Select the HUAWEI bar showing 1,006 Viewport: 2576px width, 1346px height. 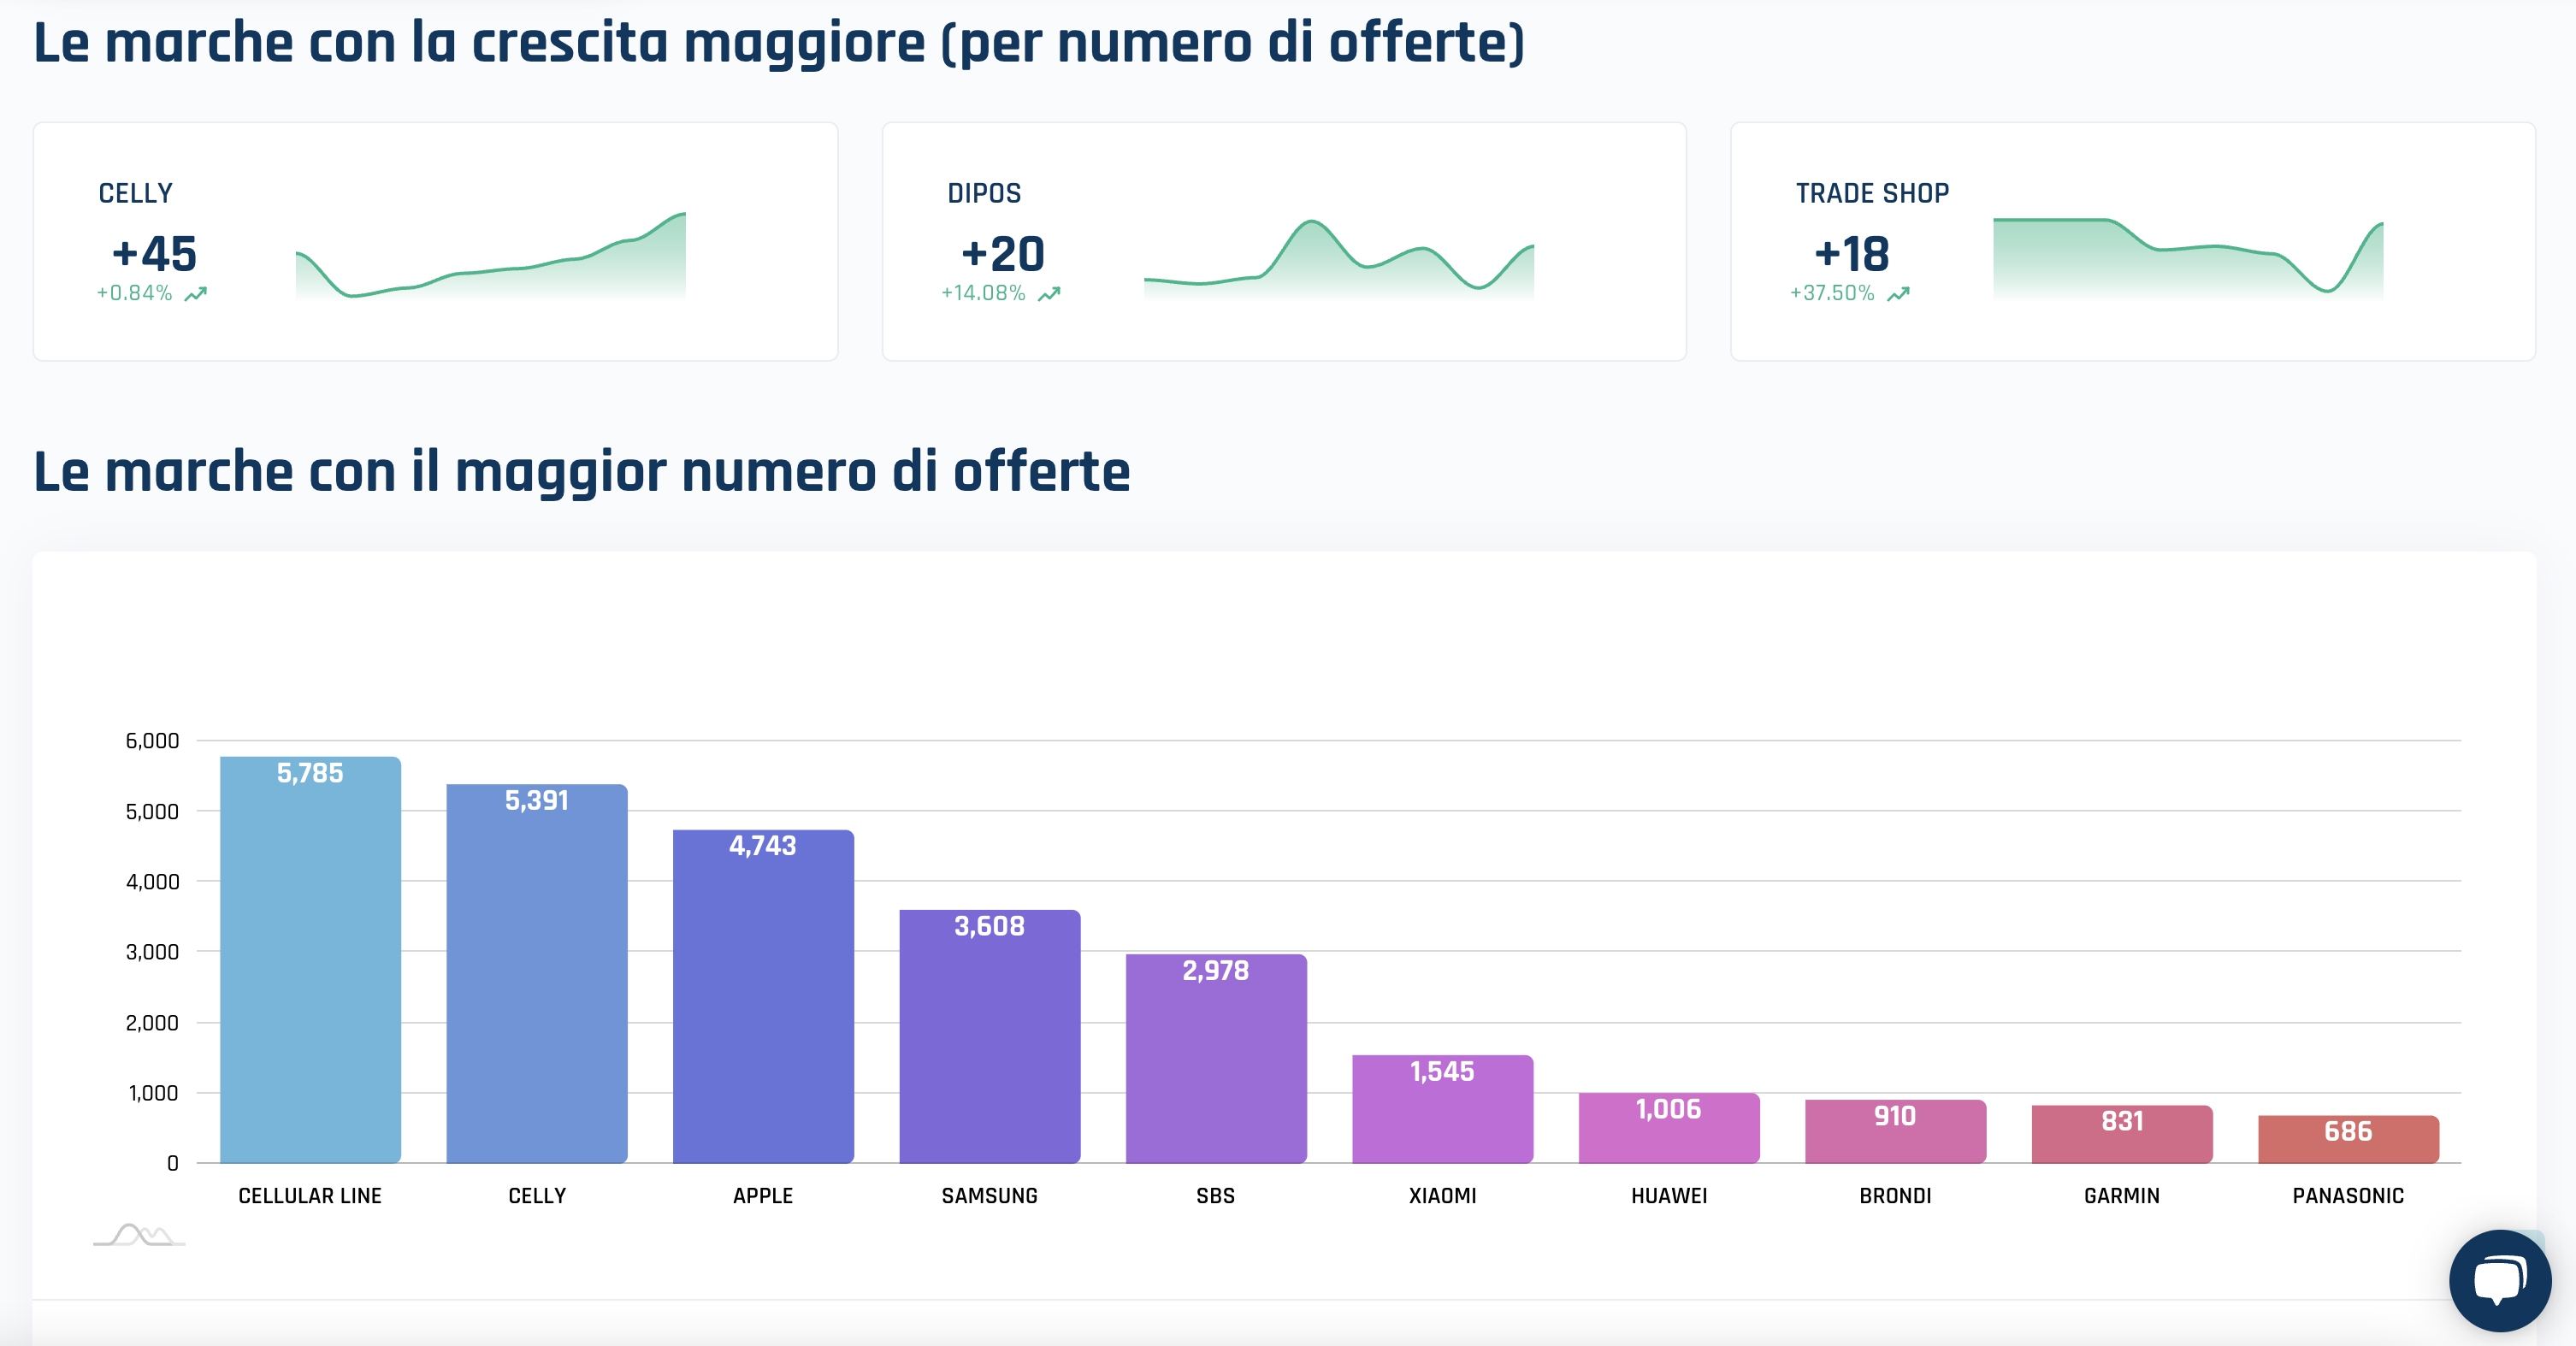coord(1668,1129)
